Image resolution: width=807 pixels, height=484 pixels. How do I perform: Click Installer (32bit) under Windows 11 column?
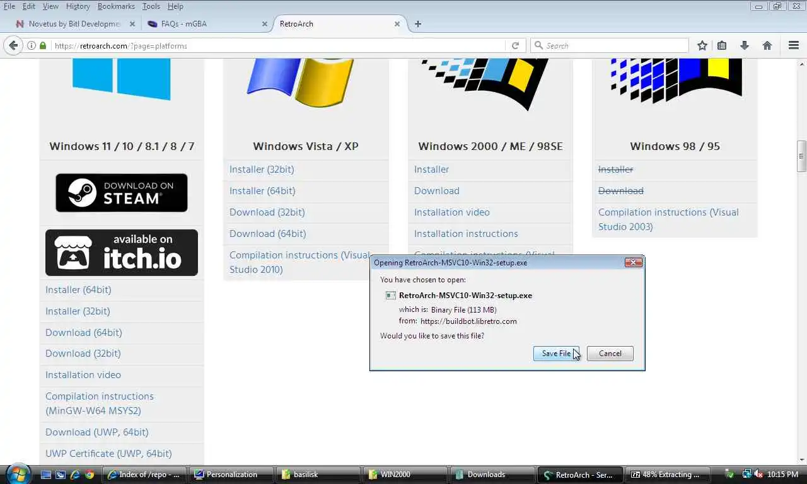[x=78, y=311]
